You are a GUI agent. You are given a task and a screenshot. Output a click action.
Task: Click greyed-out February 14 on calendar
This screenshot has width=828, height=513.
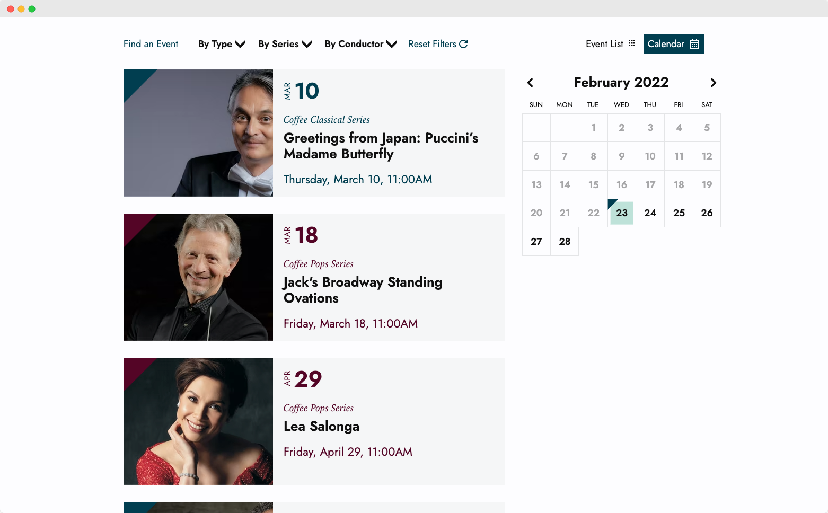565,185
